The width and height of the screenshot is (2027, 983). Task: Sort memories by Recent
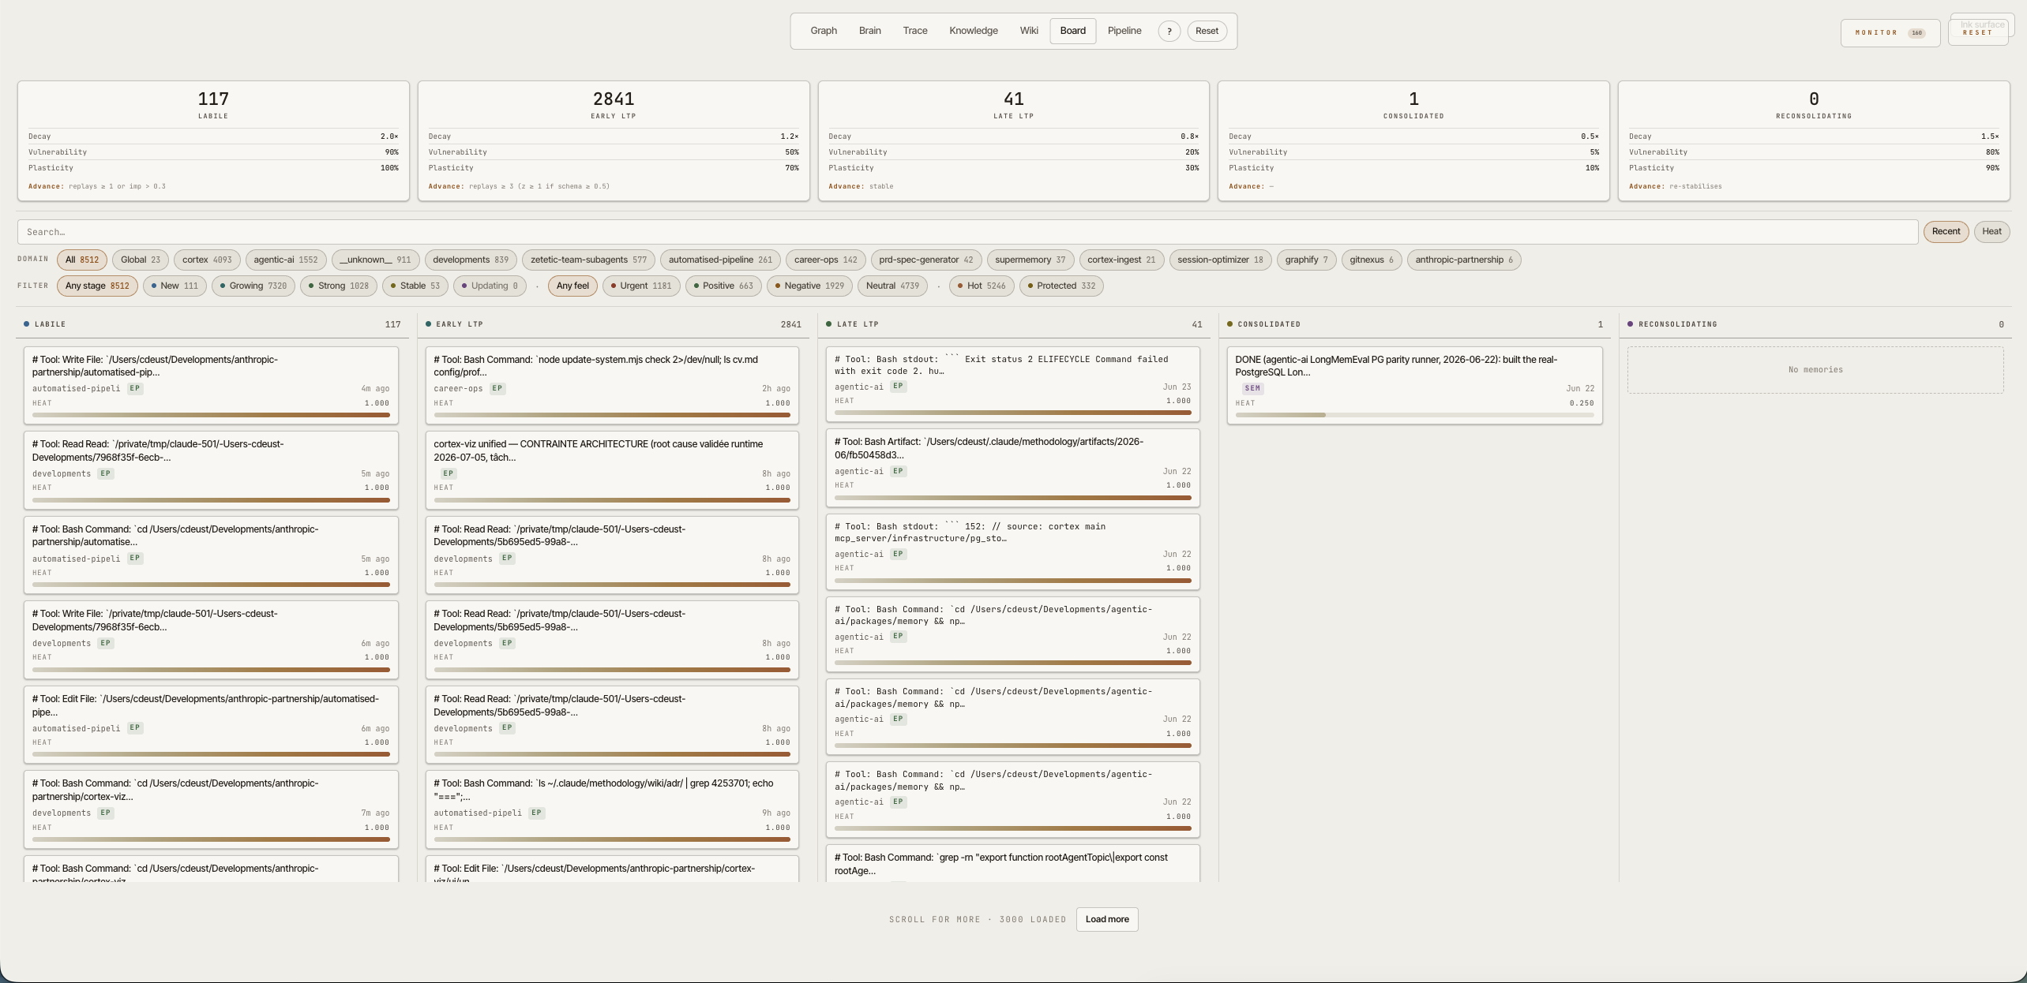(1946, 231)
